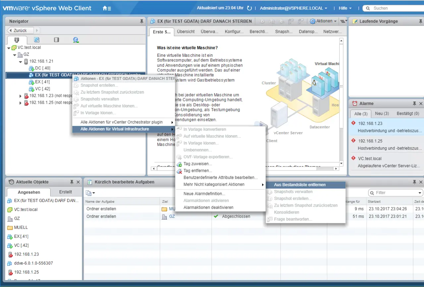Select 'Aus Bestandsliste entfernen' menu entry
Screen dimensions: 424x287
click(299, 185)
